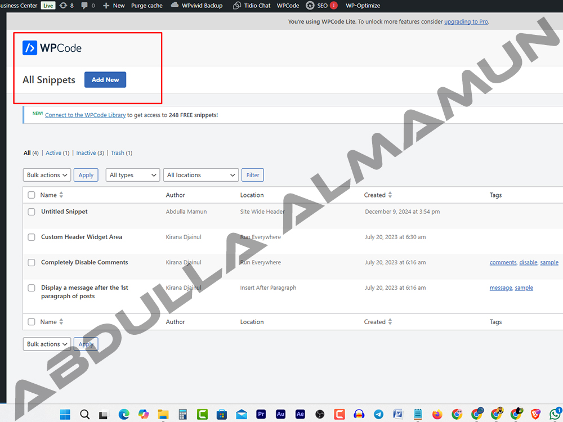Image resolution: width=563 pixels, height=422 pixels.
Task: Switch to the Inactive snippets filter
Action: tap(86, 153)
